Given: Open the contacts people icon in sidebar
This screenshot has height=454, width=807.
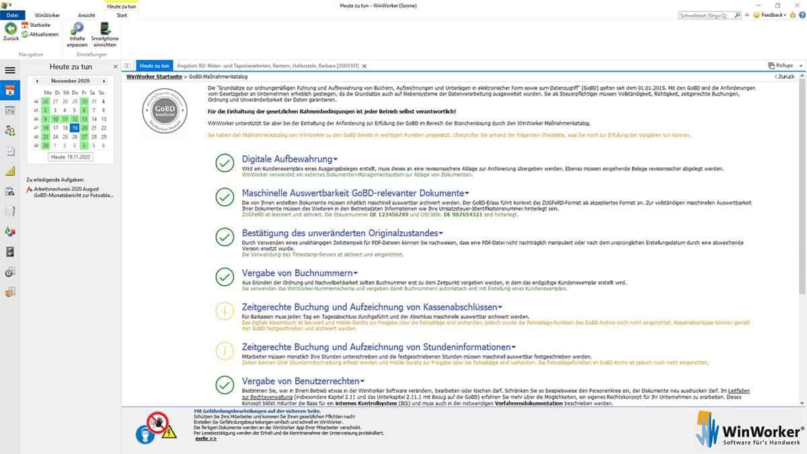Looking at the screenshot, I should 9,131.
